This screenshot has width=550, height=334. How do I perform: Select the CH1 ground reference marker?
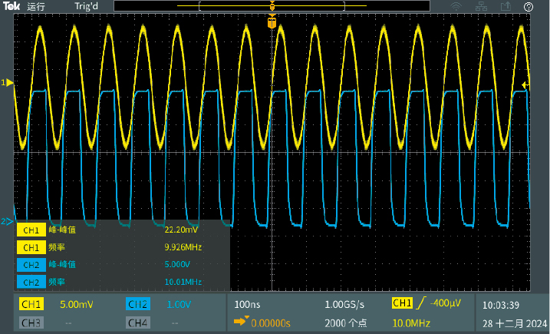click(8, 82)
